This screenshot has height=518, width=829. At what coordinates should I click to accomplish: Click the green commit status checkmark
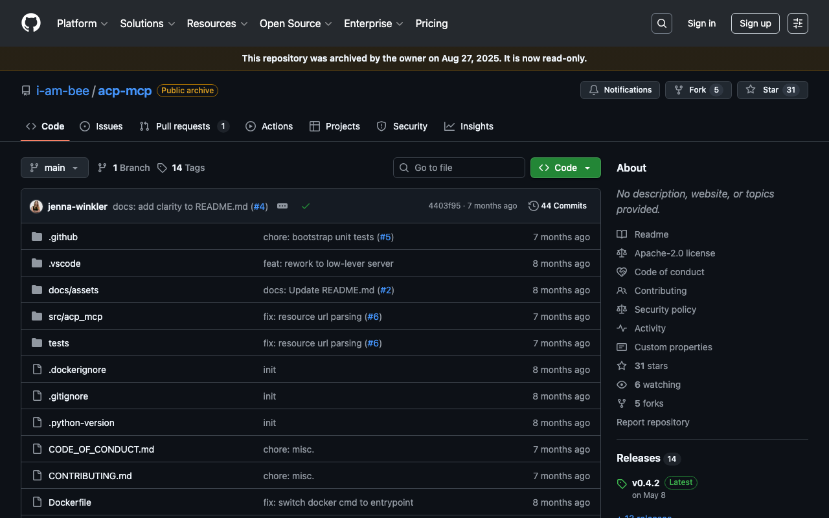click(306, 206)
